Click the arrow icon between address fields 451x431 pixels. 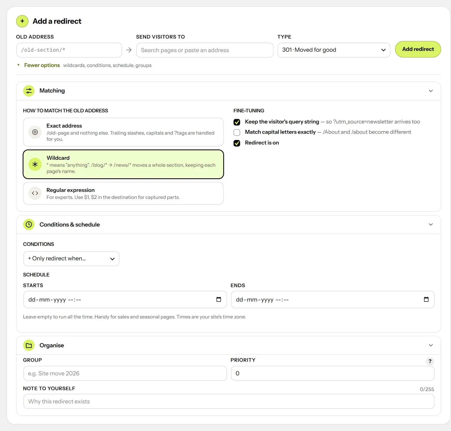[x=129, y=50]
